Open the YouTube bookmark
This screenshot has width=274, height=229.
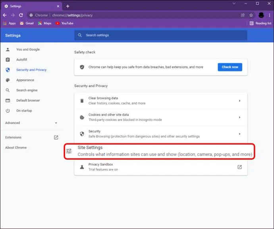64,23
